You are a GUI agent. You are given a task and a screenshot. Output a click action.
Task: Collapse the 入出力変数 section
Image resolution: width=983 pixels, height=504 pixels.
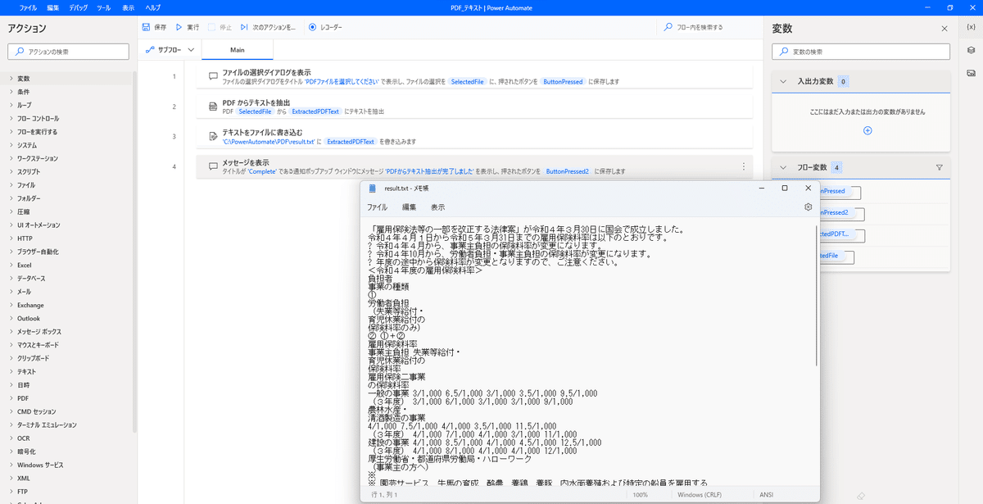(x=783, y=81)
